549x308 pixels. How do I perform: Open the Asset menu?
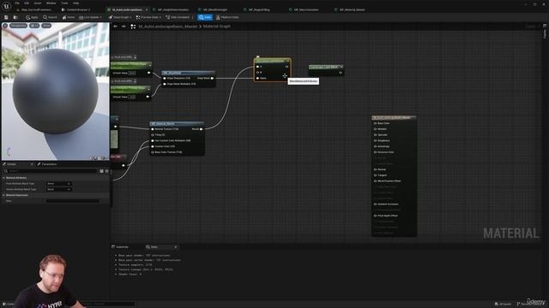[38, 3]
